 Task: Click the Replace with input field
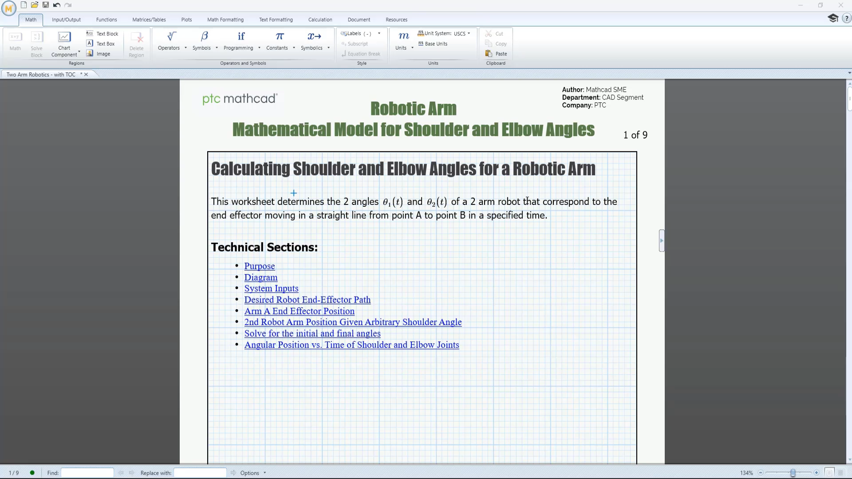pyautogui.click(x=200, y=473)
